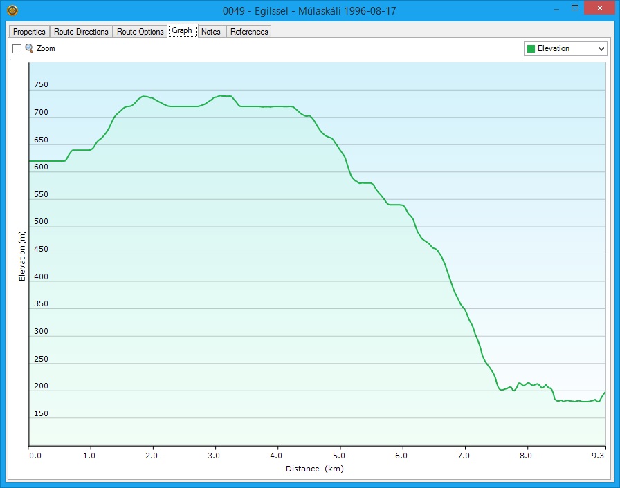
Task: Open the Elevation data type dropdown
Action: point(565,48)
